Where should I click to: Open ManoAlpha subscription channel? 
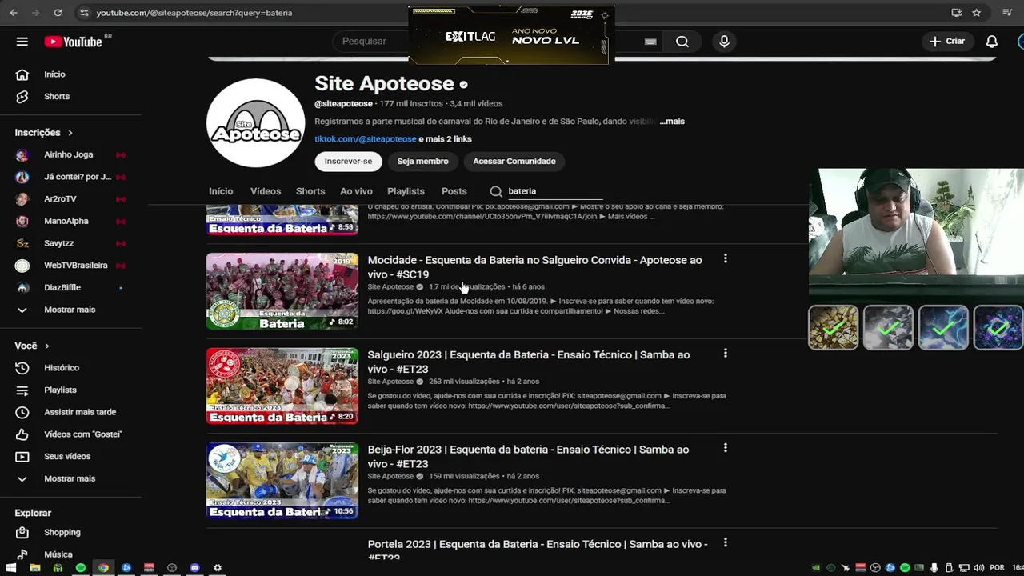click(66, 221)
